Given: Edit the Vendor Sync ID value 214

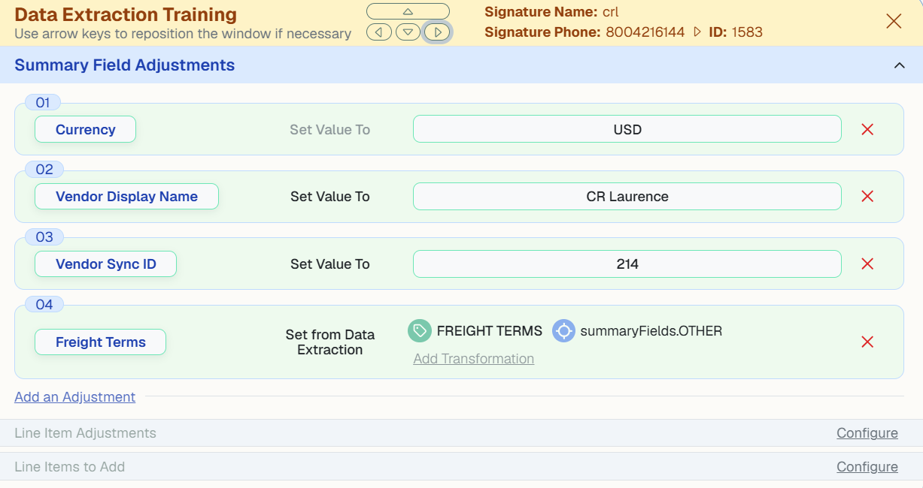Looking at the screenshot, I should 627,264.
